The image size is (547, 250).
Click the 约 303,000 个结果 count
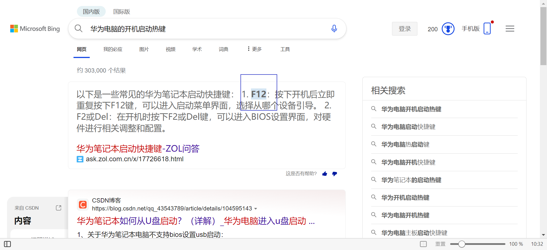(x=101, y=70)
